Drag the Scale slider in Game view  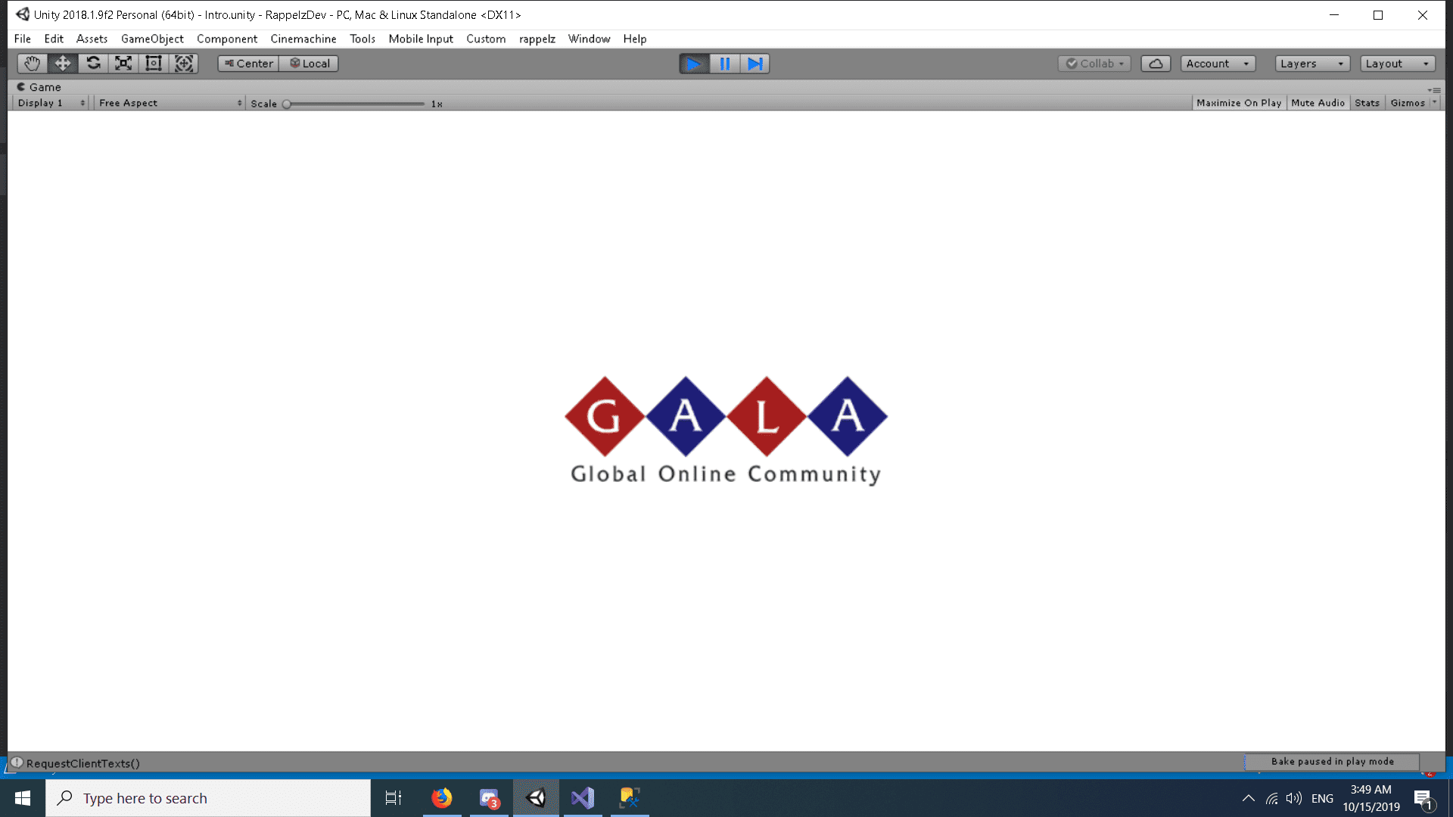coord(288,103)
